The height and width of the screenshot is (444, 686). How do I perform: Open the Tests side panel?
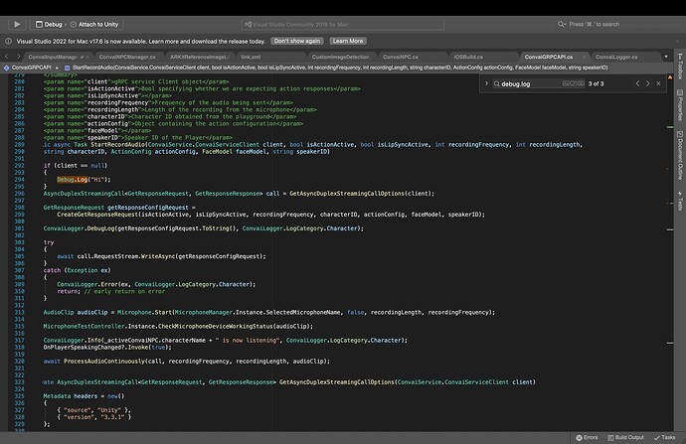tap(680, 201)
